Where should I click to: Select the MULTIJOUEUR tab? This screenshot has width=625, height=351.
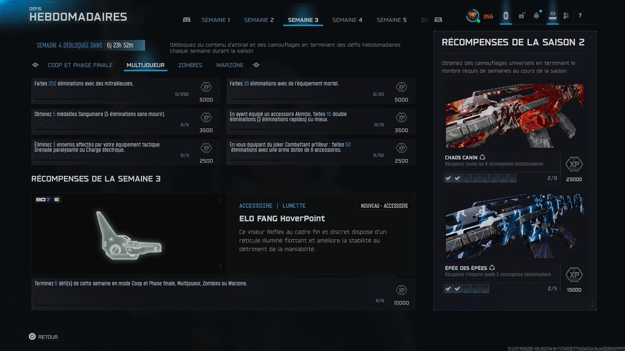[x=146, y=66]
